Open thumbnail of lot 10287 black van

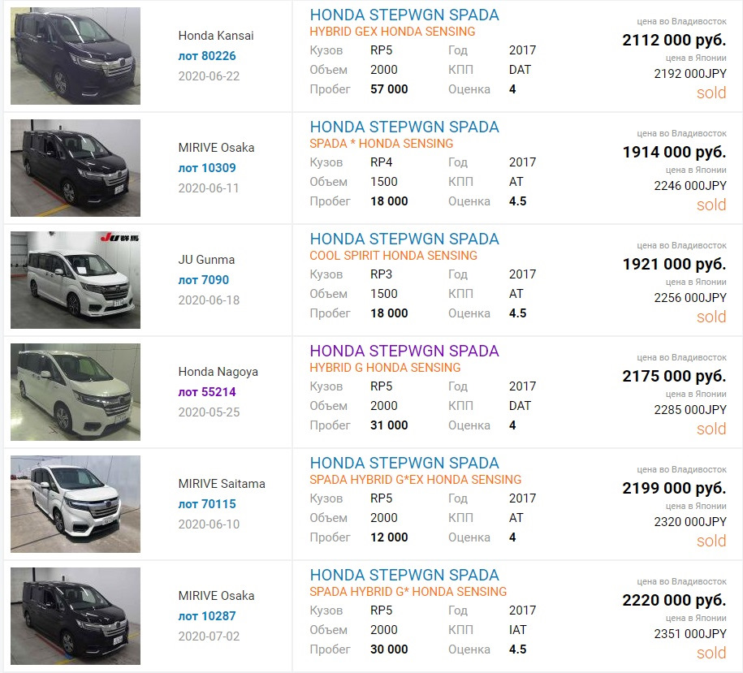[76, 616]
